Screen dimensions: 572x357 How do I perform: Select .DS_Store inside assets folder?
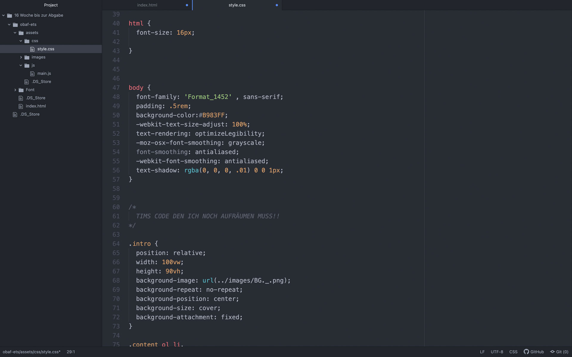pyautogui.click(x=41, y=82)
